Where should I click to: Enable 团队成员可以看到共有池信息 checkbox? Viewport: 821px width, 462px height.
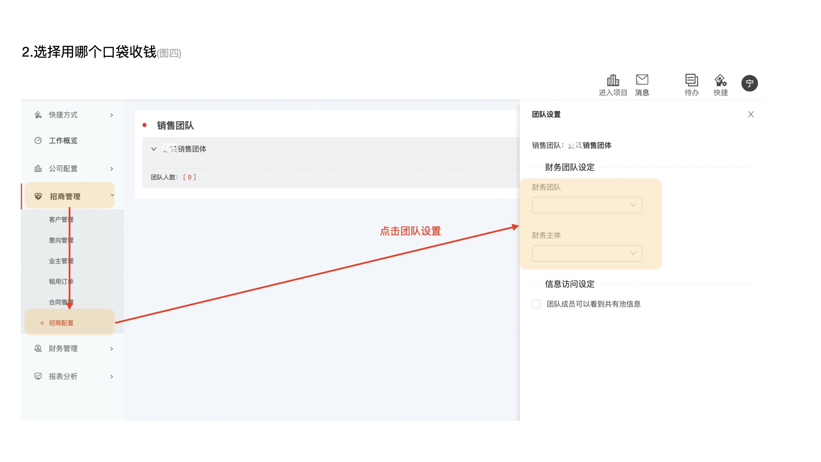[536, 304]
